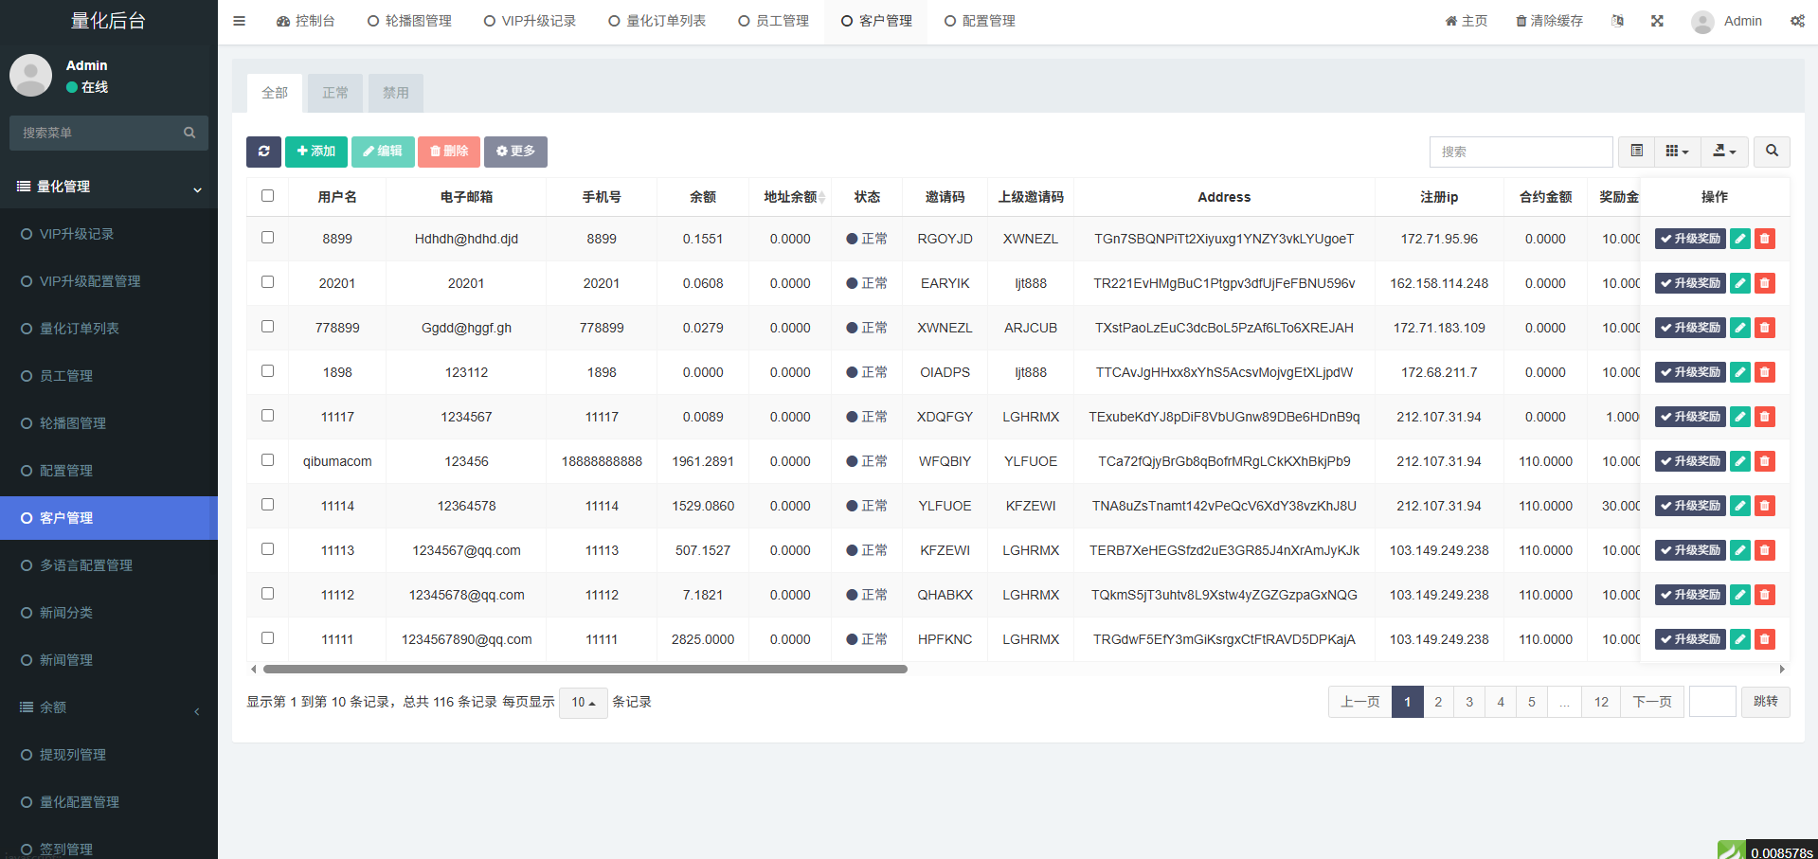The image size is (1818, 859).
Task: Check the row checkbox for user 1898
Action: [268, 371]
